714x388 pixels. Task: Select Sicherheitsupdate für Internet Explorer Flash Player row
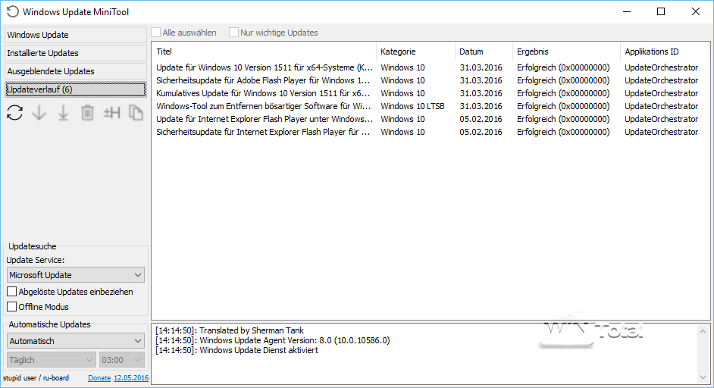[431, 132]
